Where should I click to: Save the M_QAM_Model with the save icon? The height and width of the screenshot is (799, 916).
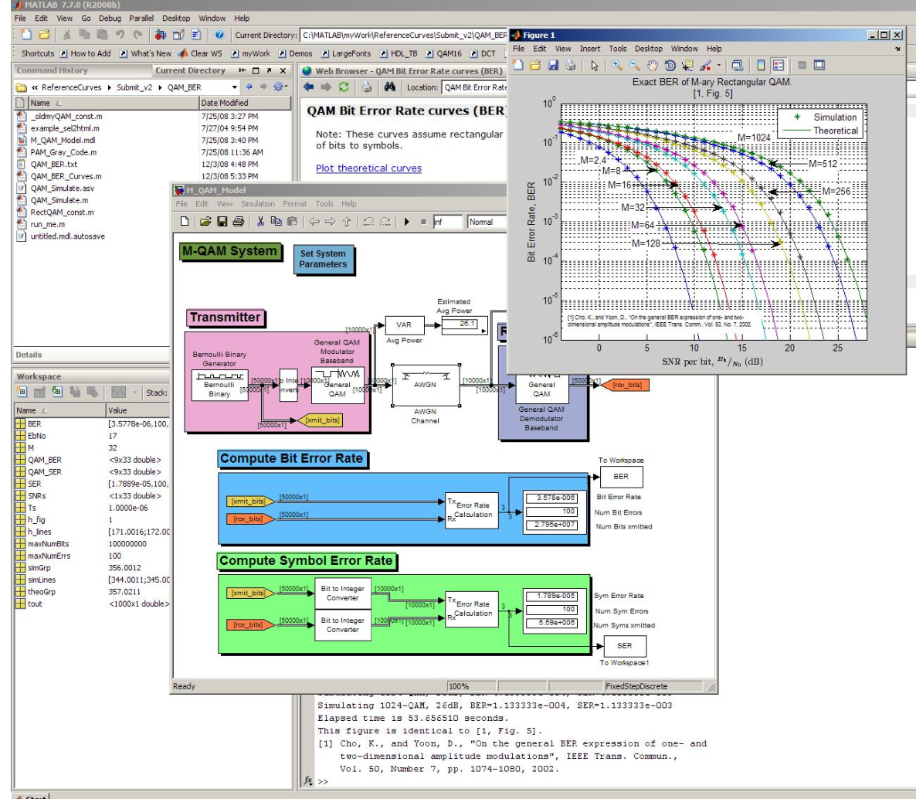222,222
